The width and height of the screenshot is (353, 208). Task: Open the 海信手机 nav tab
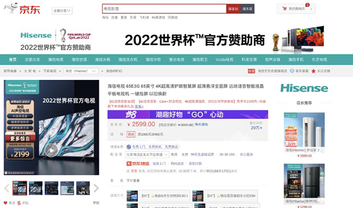coord(296,60)
